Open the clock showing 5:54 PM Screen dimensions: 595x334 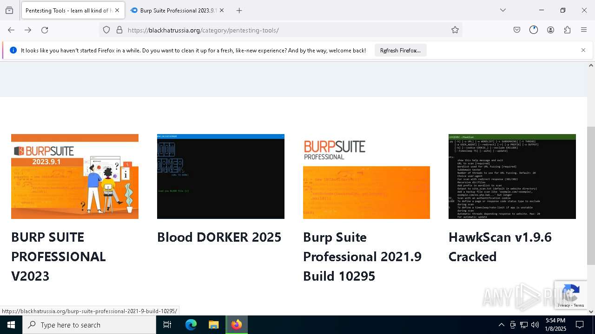(x=555, y=325)
